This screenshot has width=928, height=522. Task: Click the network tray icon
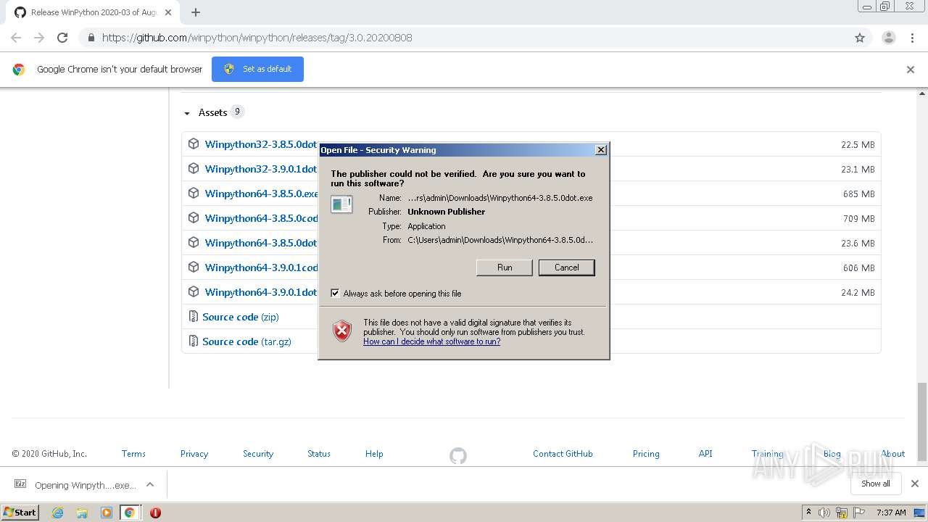pyautogui.click(x=842, y=513)
